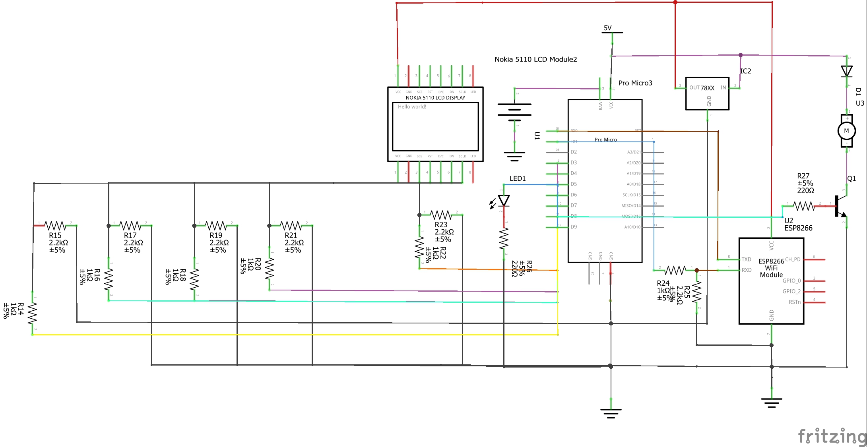
Task: Click the Nokia 5110 LCD display screen
Action: click(435, 126)
